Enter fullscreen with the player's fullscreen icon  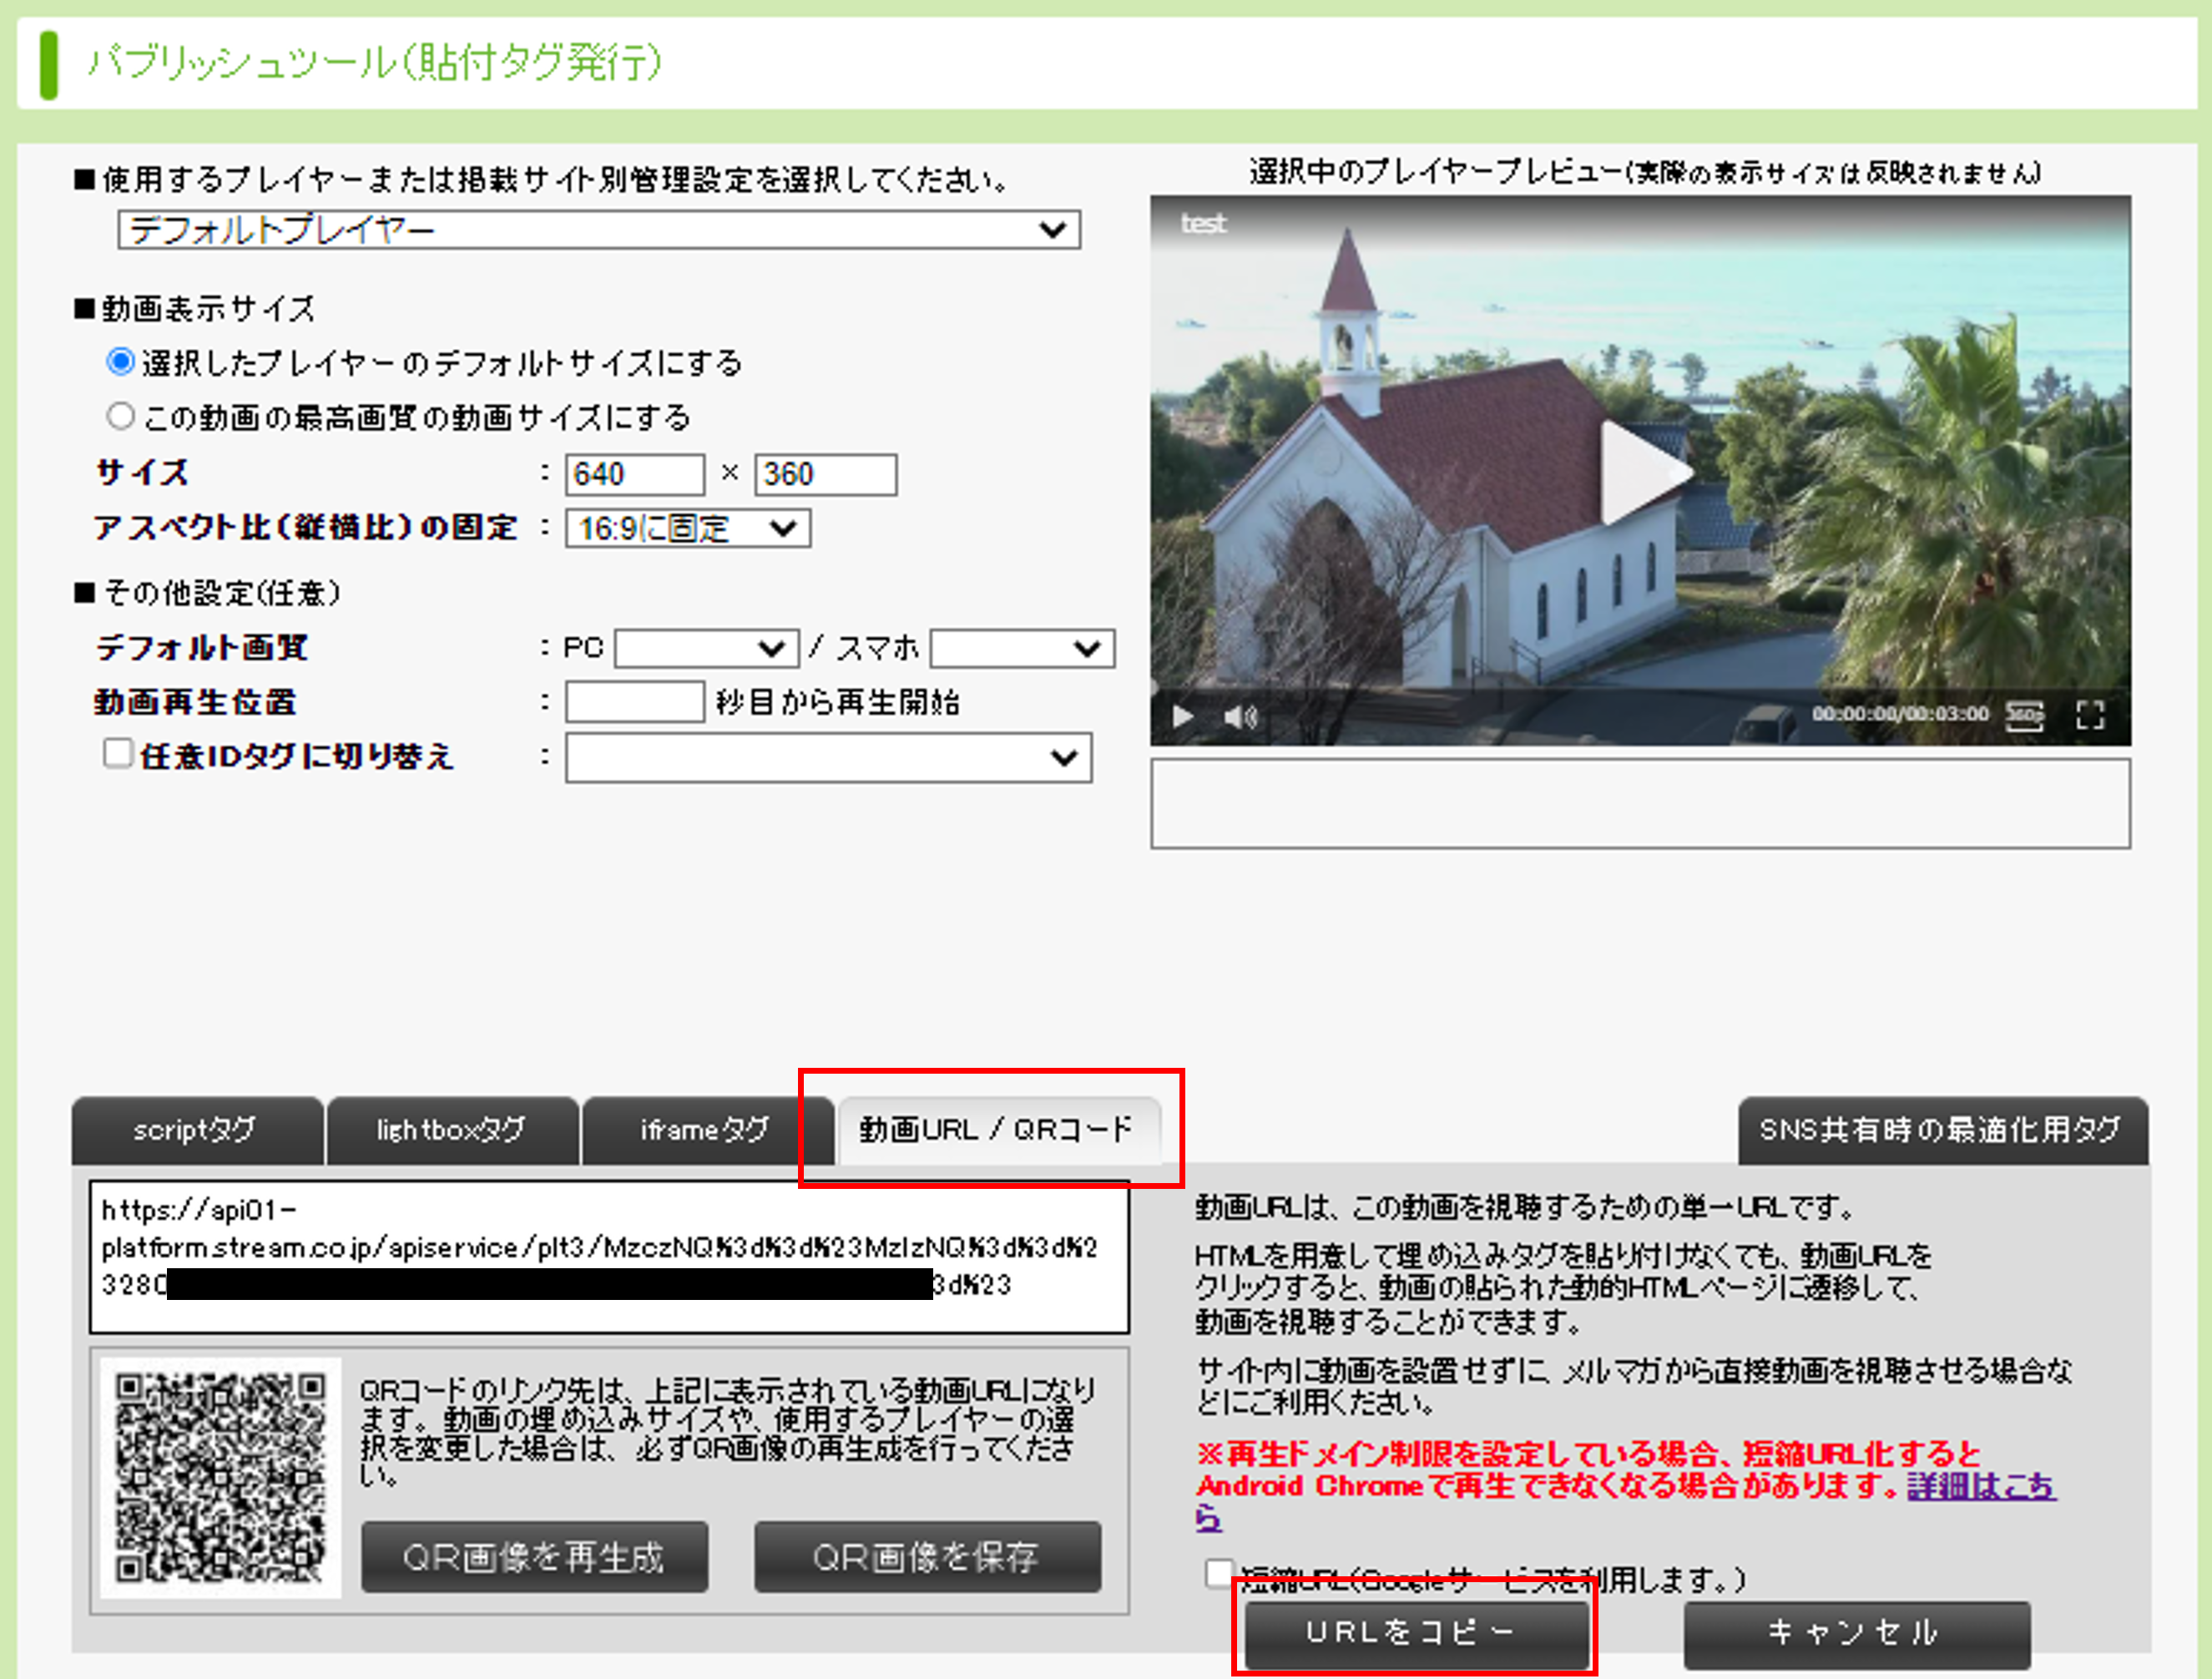(x=2090, y=716)
